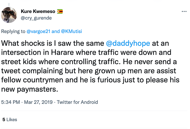Click the 5:34 PM timestamp

[x=10, y=102]
